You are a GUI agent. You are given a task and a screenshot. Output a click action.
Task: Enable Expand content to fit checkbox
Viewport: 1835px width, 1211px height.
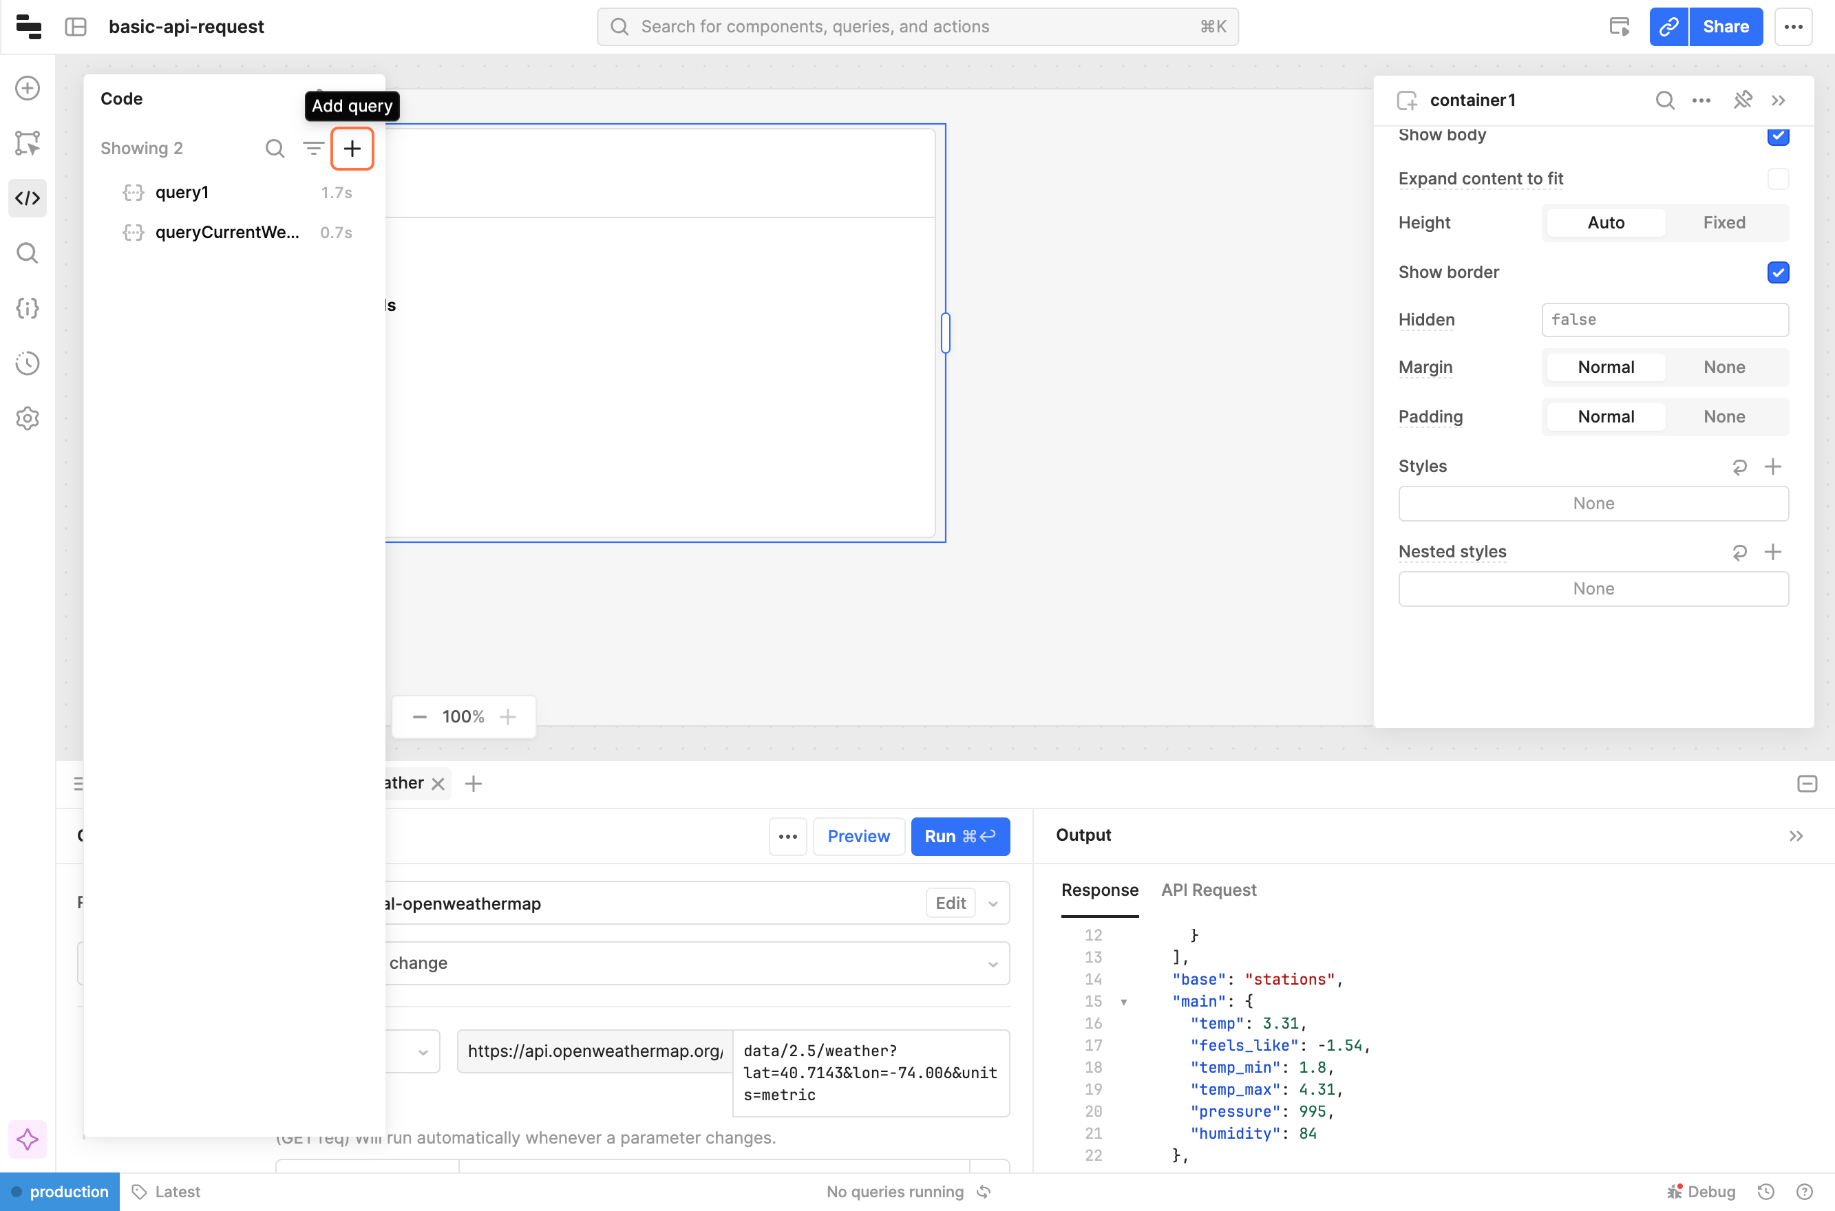[x=1778, y=178]
